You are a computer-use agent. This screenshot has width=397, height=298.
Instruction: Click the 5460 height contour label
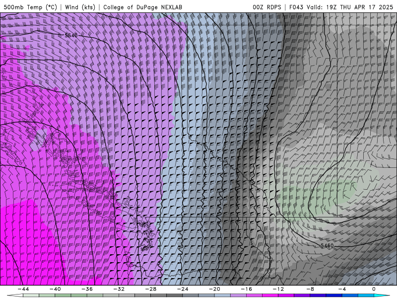point(327,245)
